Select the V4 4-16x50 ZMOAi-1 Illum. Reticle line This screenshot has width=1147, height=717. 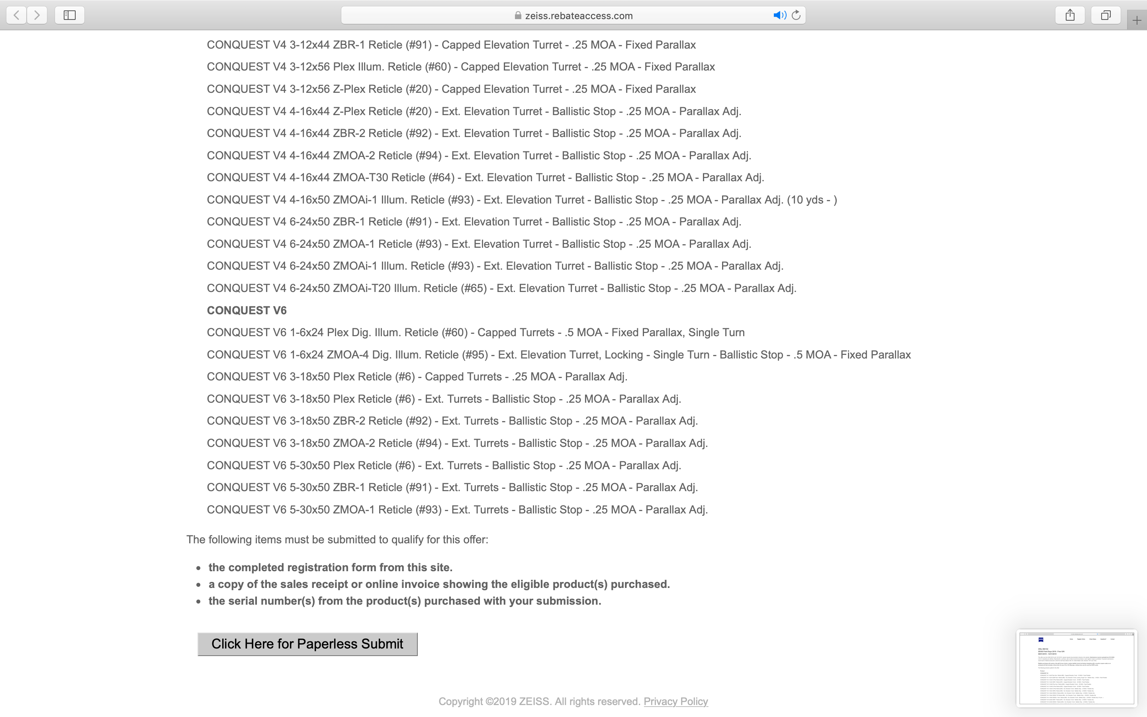(522, 200)
